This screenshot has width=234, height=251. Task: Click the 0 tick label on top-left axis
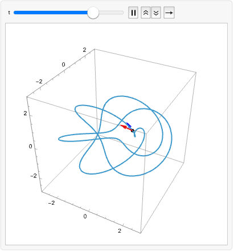coord(63,64)
